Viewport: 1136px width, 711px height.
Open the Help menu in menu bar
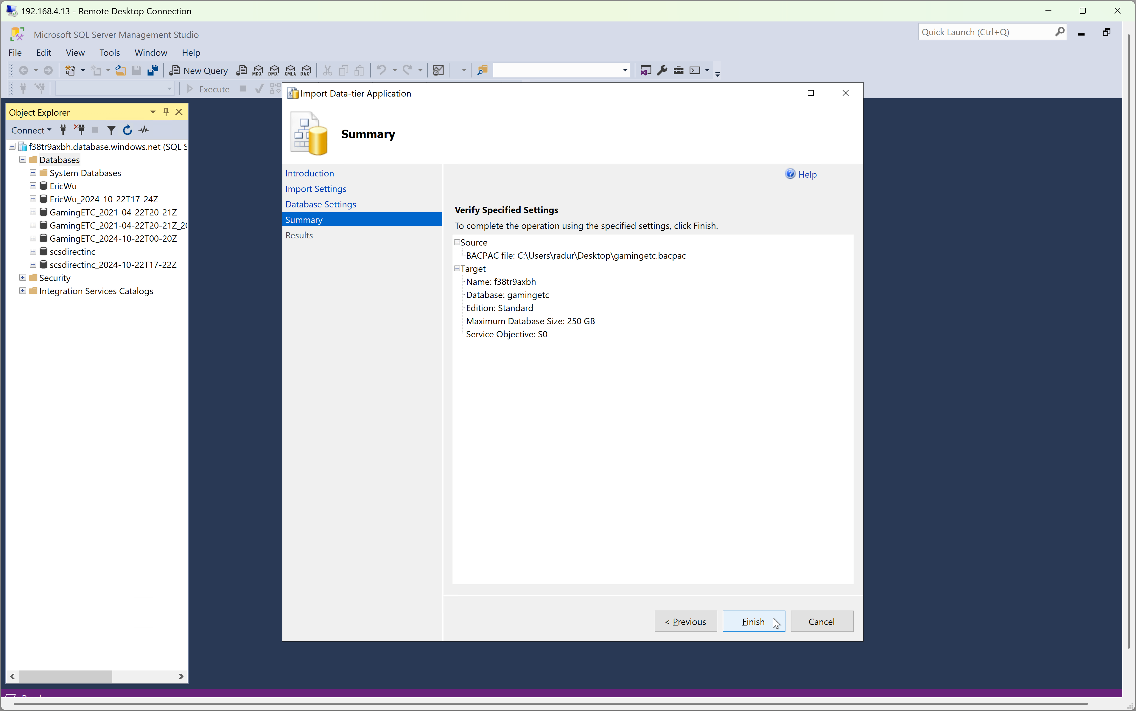point(191,53)
